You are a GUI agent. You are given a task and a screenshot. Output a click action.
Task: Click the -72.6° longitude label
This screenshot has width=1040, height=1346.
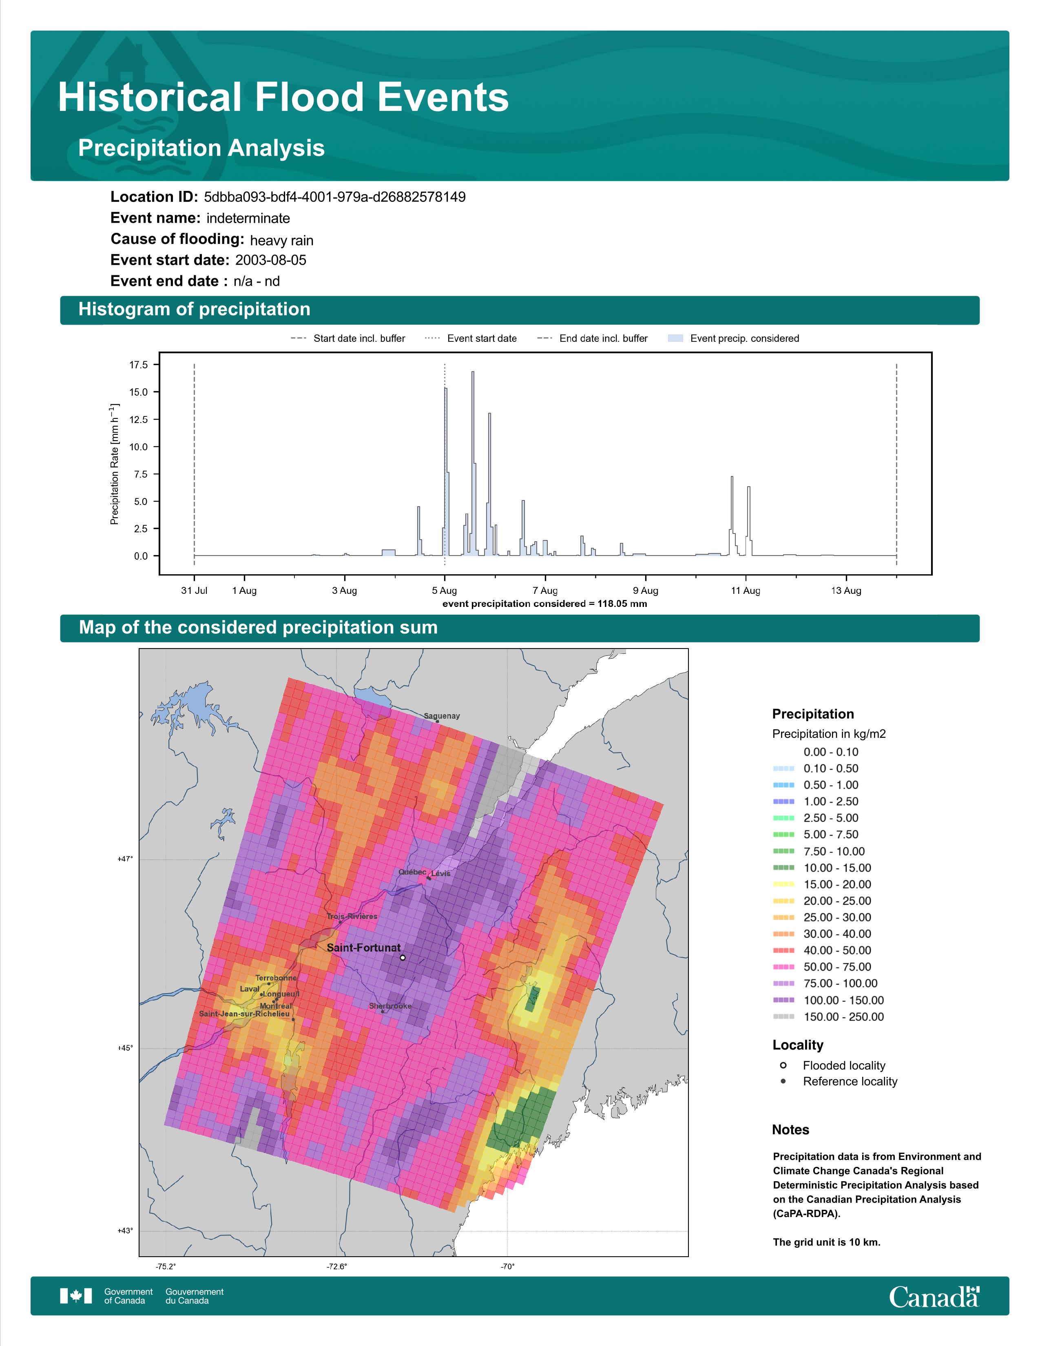[x=337, y=1267]
